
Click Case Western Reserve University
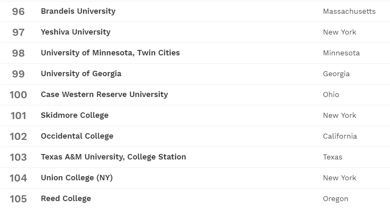tap(105, 95)
